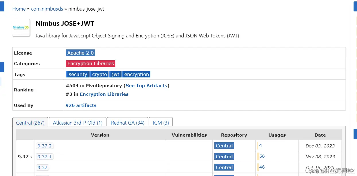The height and width of the screenshot is (176, 357).
Task: Click the Central repository badge for version 9.37.2
Action: coord(224,145)
